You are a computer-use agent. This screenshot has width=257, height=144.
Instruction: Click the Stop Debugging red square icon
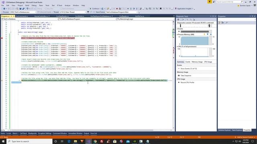[x=117, y=9]
